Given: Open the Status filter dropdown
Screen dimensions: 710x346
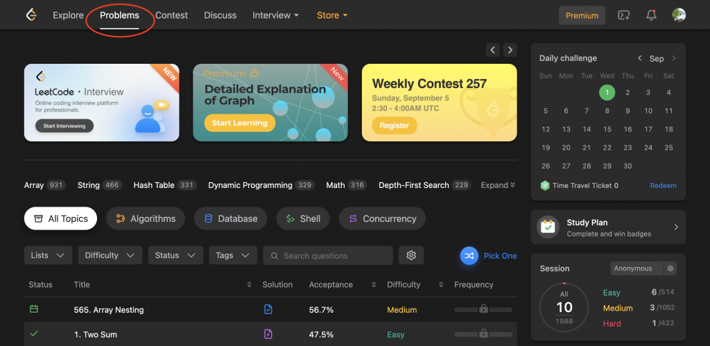Looking at the screenshot, I should (175, 255).
